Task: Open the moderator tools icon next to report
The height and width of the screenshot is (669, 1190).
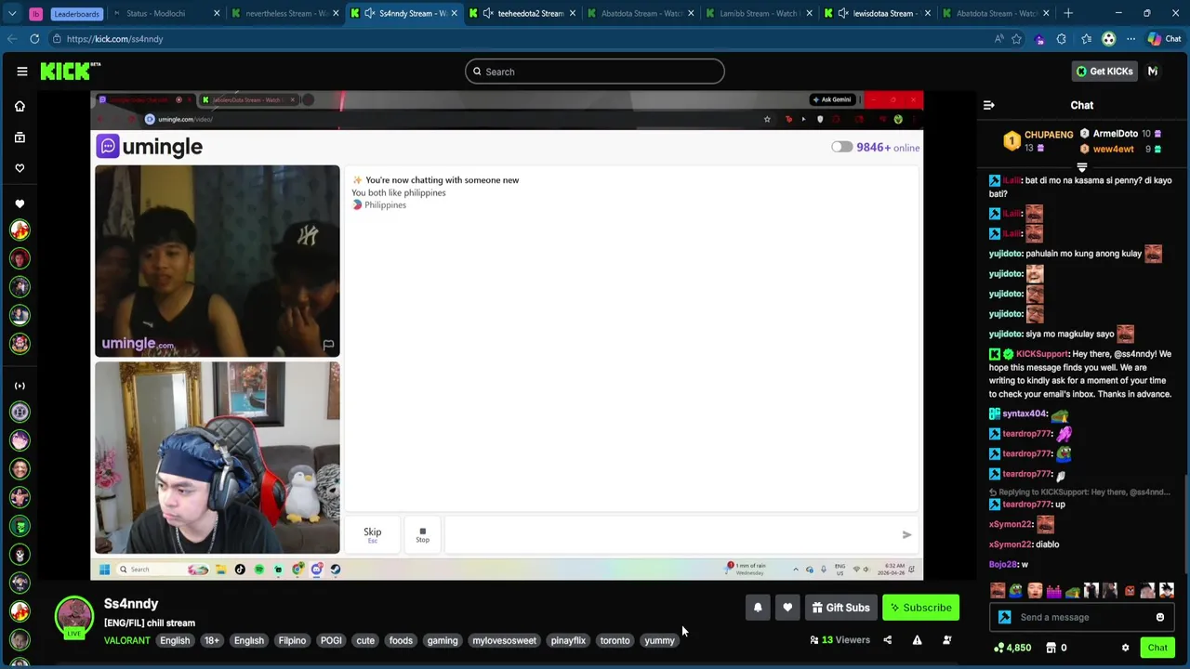Action: pos(946,640)
